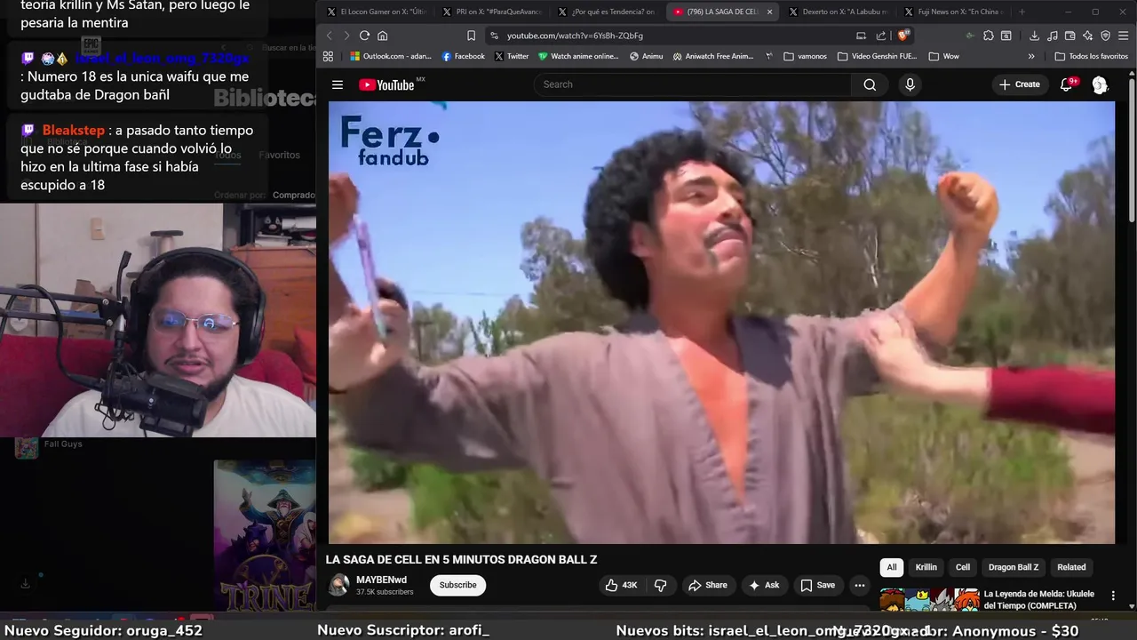The width and height of the screenshot is (1137, 640).
Task: Dislike the video with thumbs down
Action: [x=660, y=585]
